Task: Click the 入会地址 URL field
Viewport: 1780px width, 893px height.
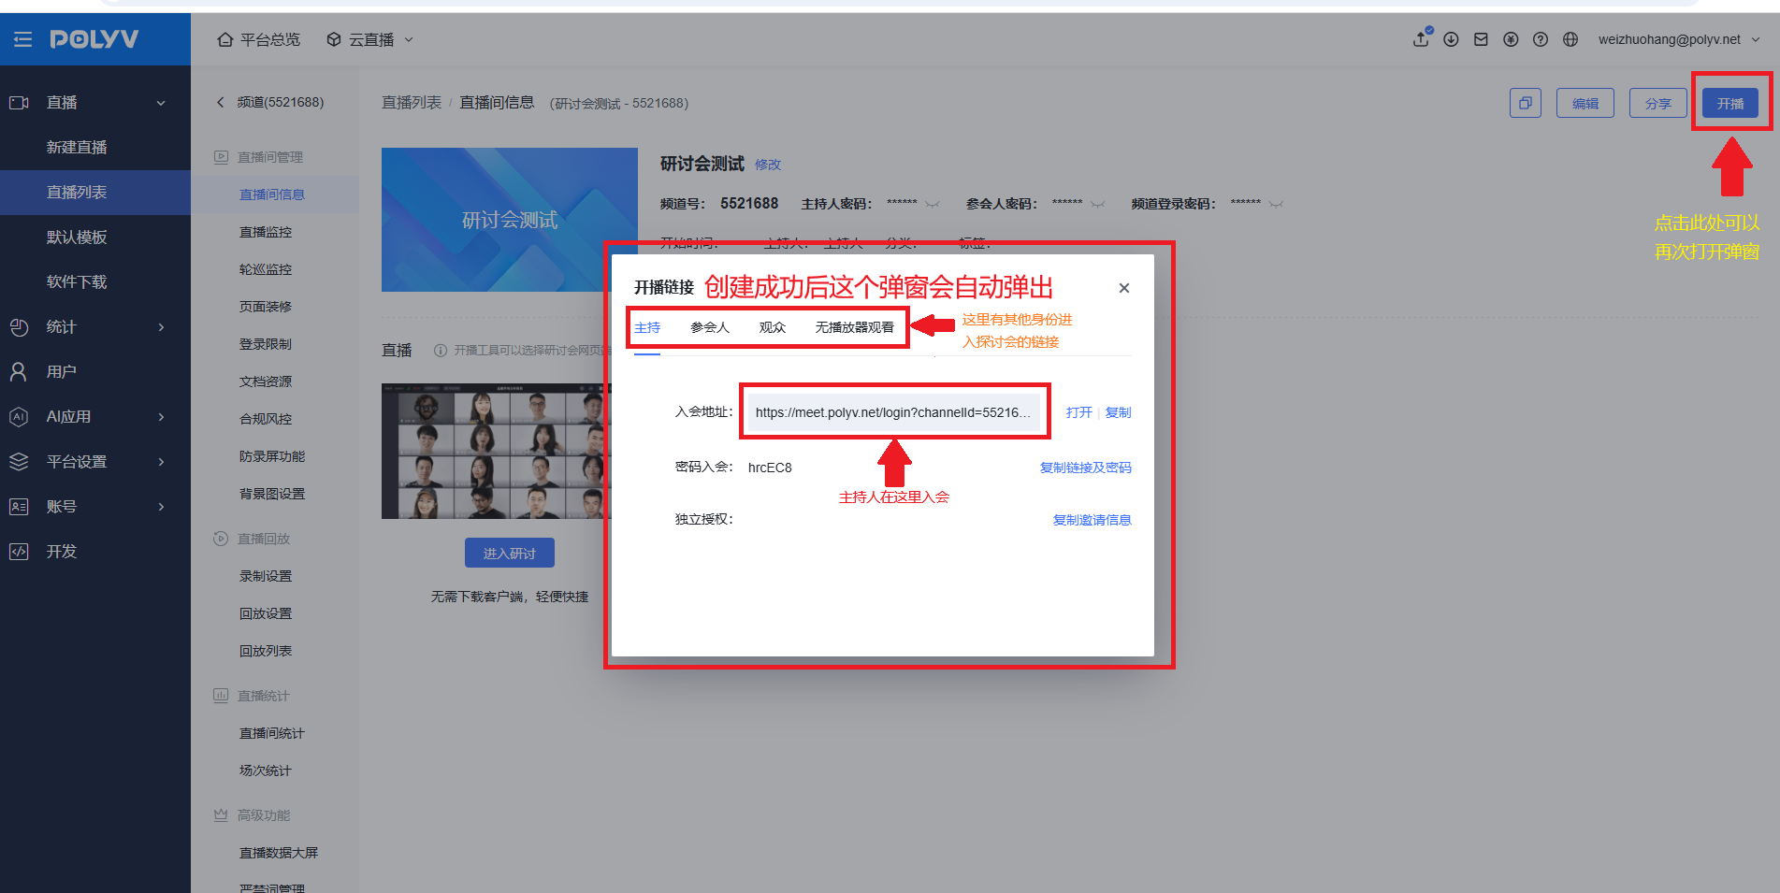Action: click(894, 412)
